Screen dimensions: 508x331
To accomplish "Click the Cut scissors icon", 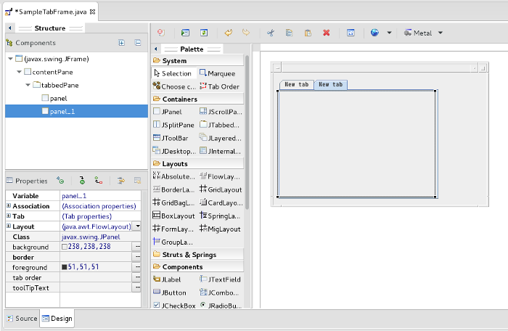I will coord(271,33).
